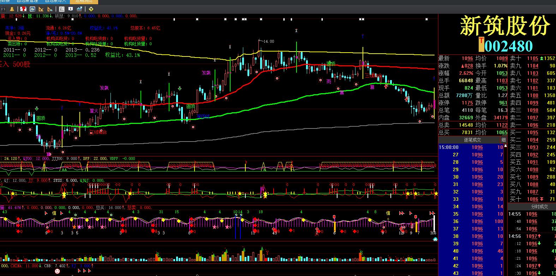Click the red down arrows beside 买十
Screen dimensions: 556x276
pyautogui.click(x=542, y=199)
